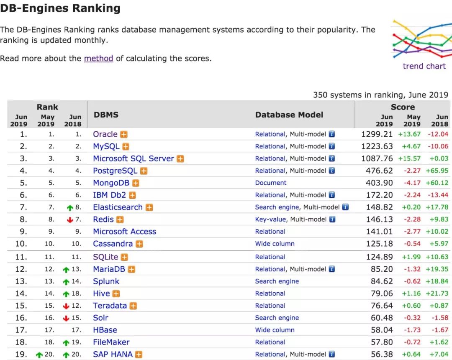
Task: Open the trend chart text link
Action: (x=424, y=66)
